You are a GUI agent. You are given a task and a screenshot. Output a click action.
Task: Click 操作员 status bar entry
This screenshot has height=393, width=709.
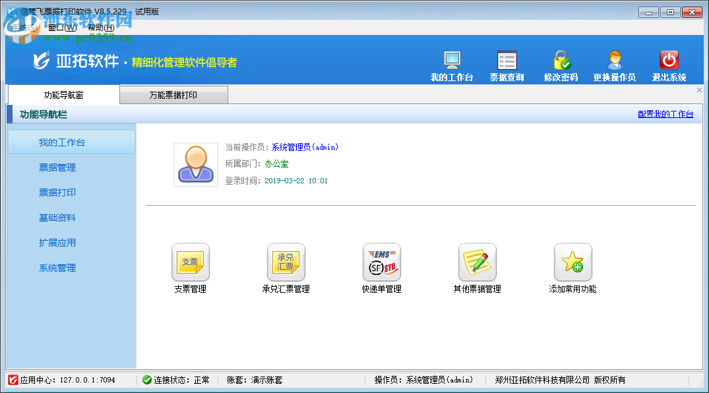pos(423,380)
